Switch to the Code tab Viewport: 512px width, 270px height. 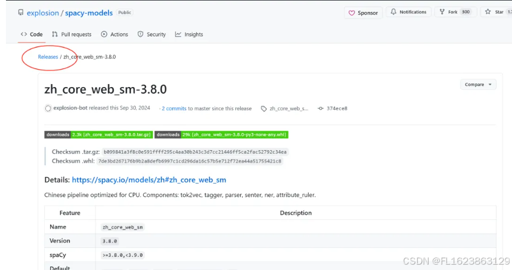pyautogui.click(x=32, y=35)
